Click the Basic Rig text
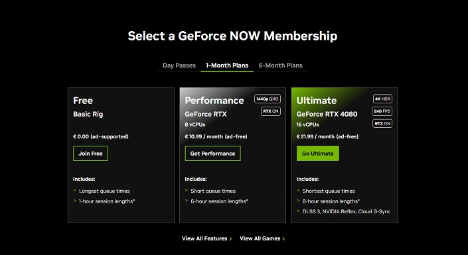Image resolution: width=468 pixels, height=255 pixels. click(88, 115)
